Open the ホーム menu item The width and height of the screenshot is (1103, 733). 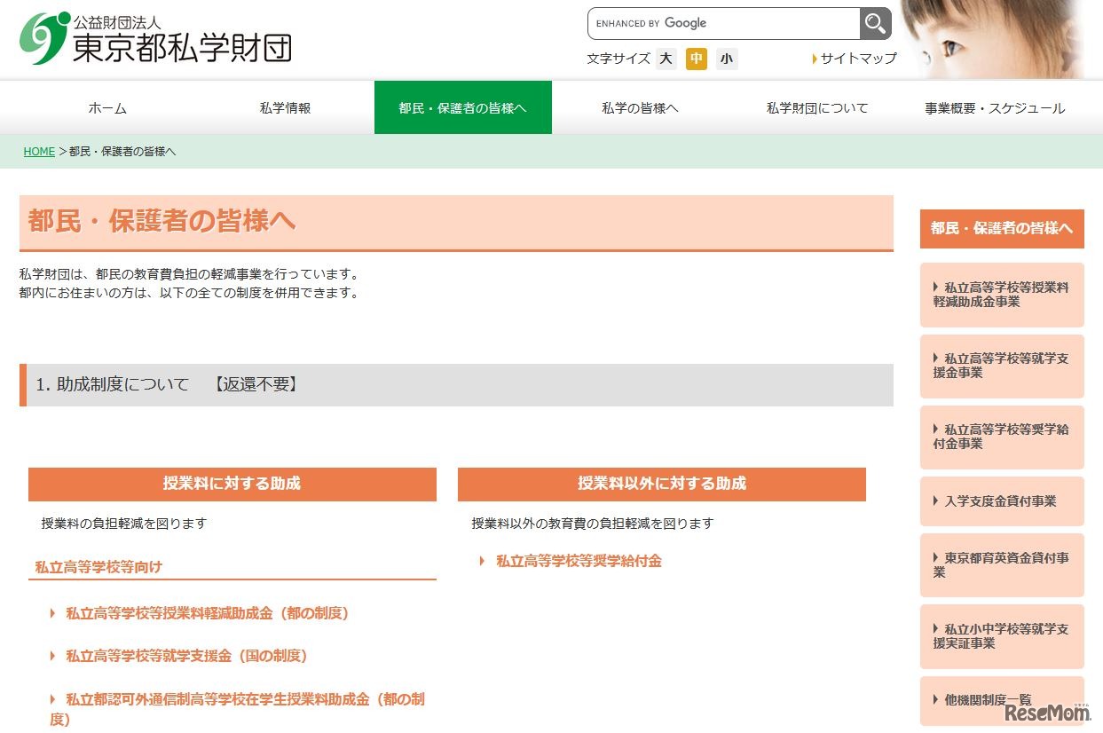coord(106,107)
